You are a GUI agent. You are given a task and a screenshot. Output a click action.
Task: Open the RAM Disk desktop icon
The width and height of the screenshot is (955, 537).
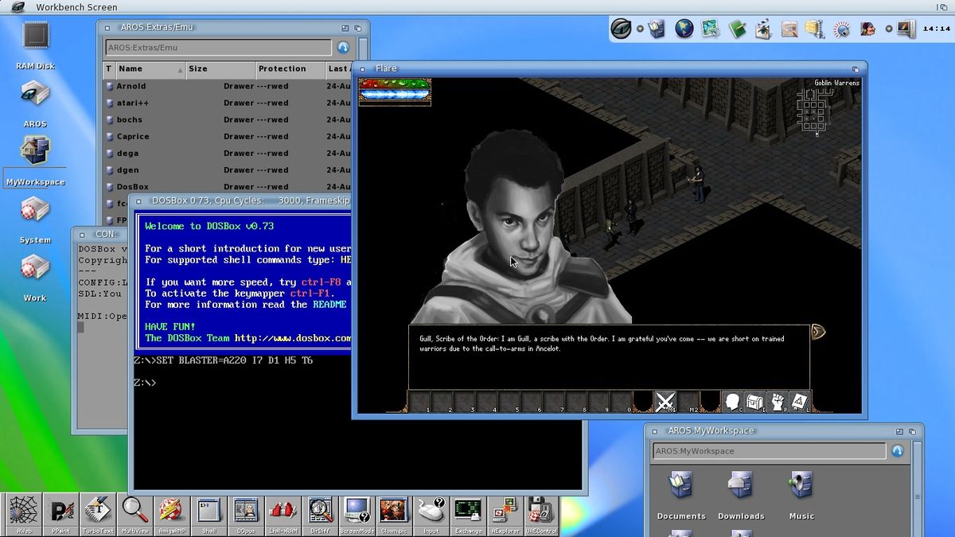(36, 45)
